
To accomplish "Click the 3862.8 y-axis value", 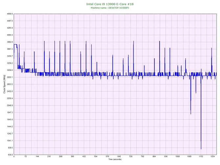I will 10,42.
